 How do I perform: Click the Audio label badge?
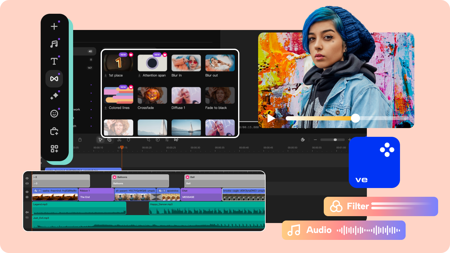[344, 230]
